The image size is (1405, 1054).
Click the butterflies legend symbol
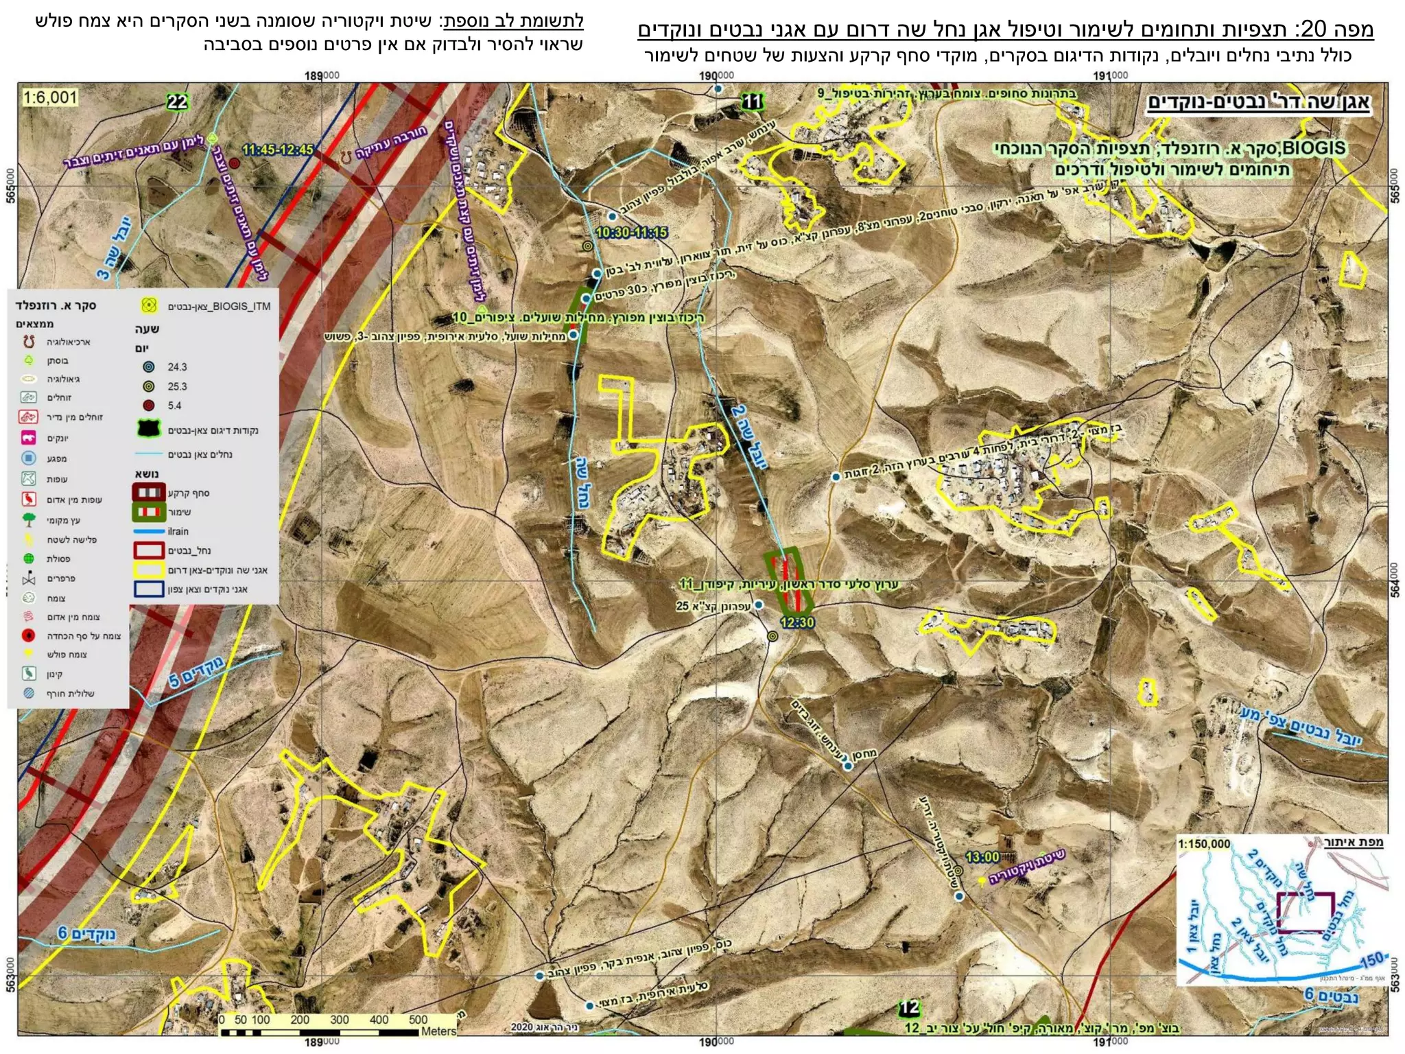pyautogui.click(x=29, y=578)
